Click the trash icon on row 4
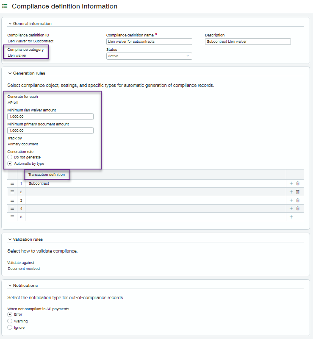 [x=297, y=208]
